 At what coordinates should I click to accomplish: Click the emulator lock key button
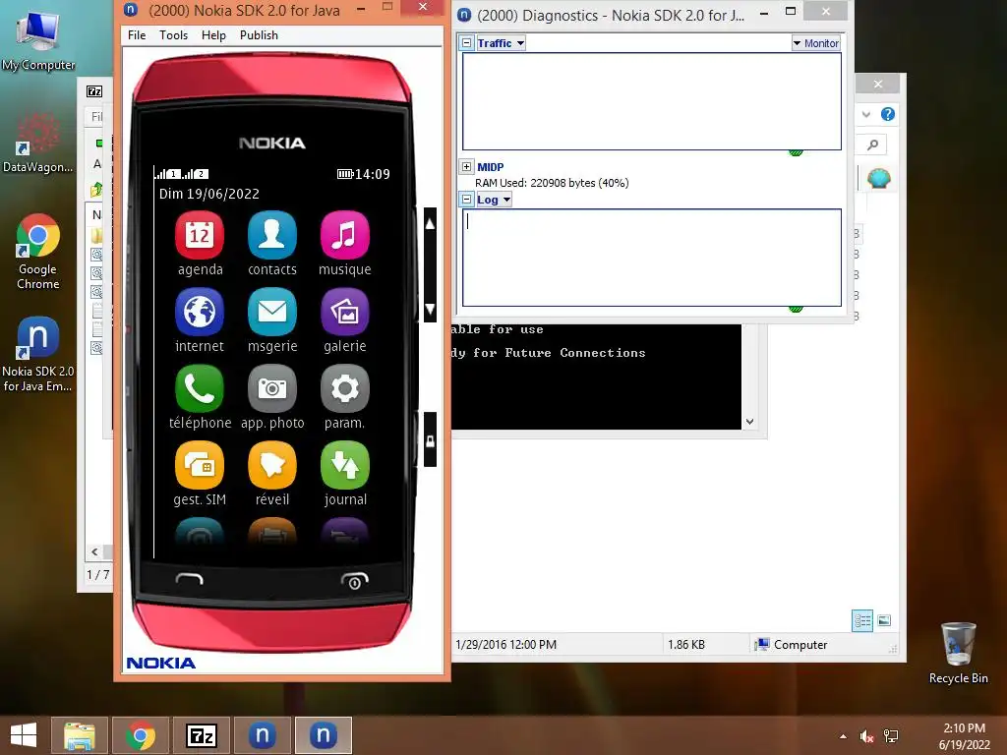pyautogui.click(x=430, y=441)
